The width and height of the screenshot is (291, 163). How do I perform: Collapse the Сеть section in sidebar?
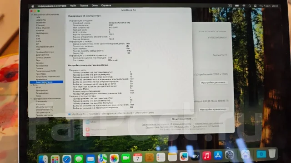(x=31, y=85)
